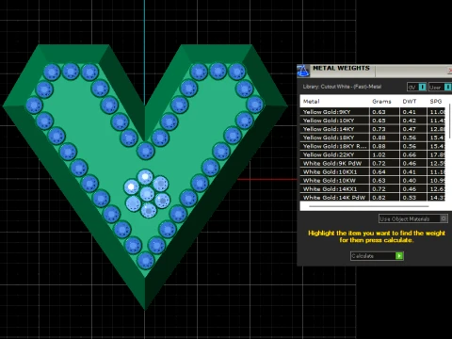Select the Yellow Gold:18KY row
This screenshot has height=339, width=452.
373,137
